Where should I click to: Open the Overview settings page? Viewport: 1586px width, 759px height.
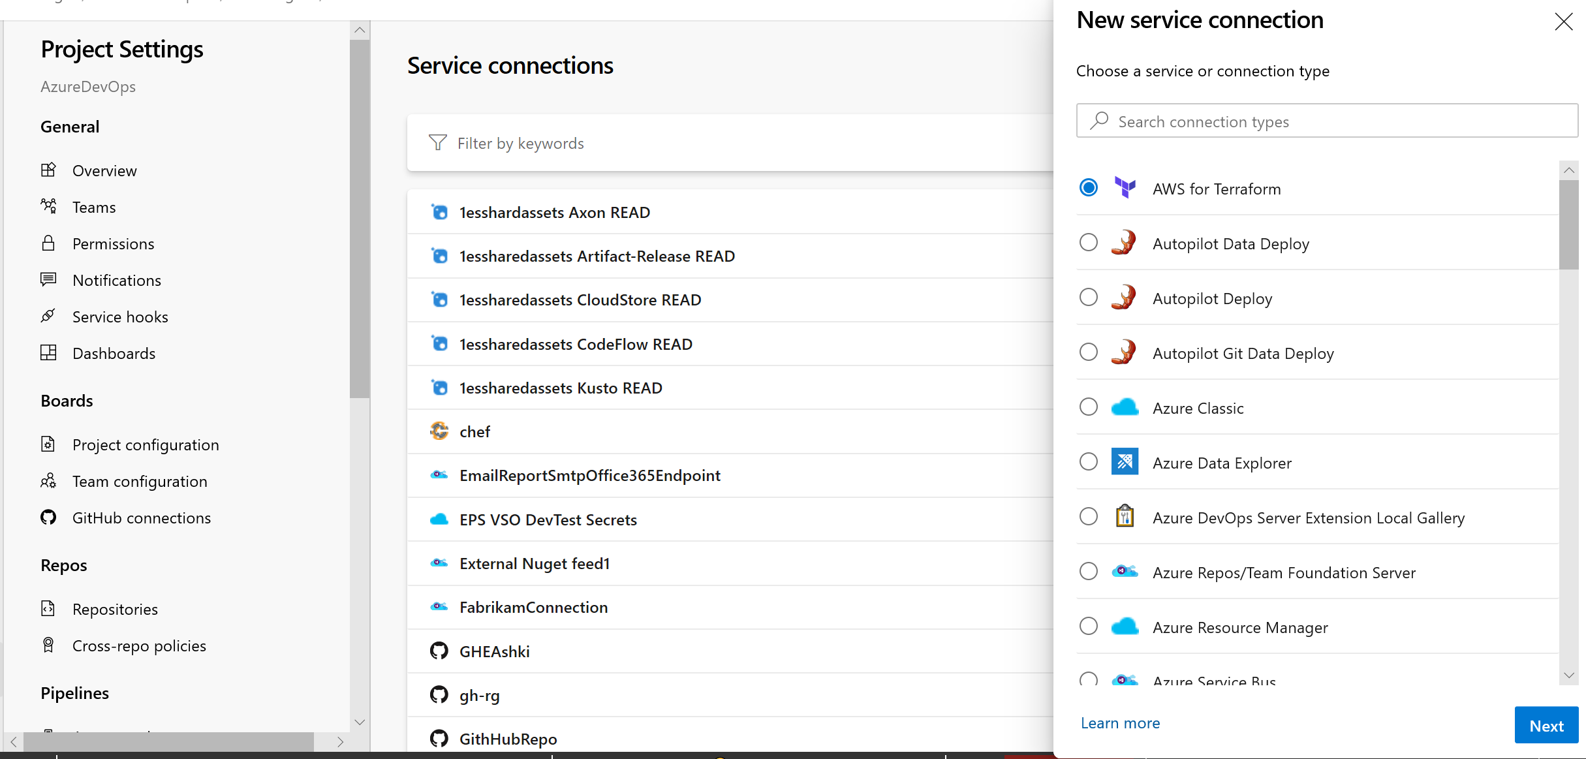point(104,170)
